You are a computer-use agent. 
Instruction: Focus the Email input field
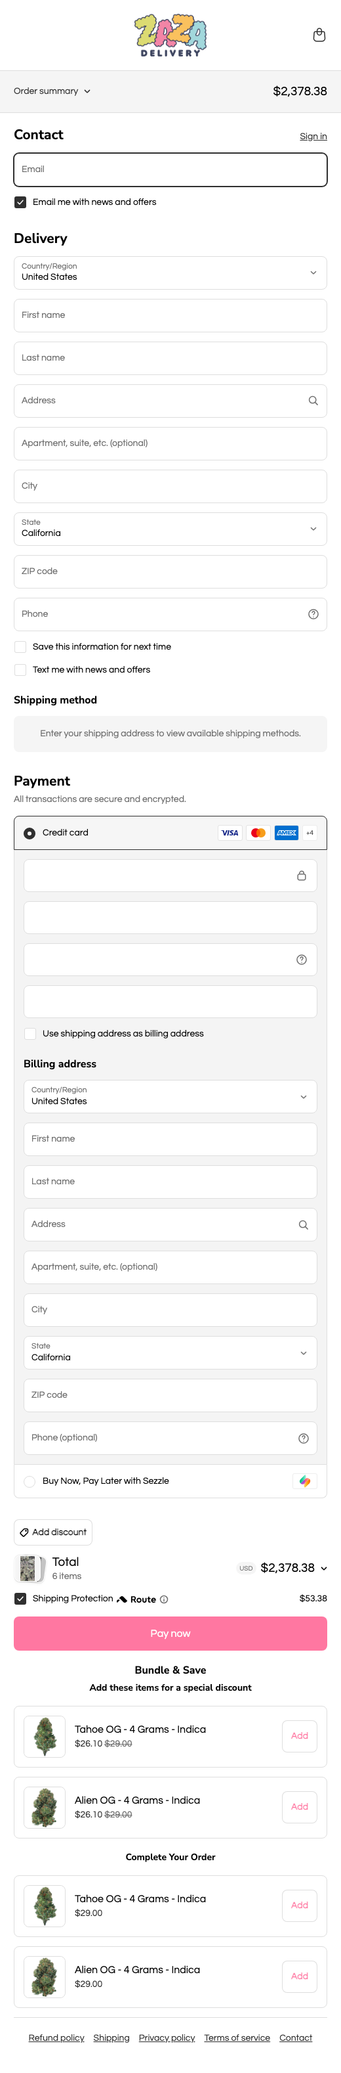pos(170,170)
